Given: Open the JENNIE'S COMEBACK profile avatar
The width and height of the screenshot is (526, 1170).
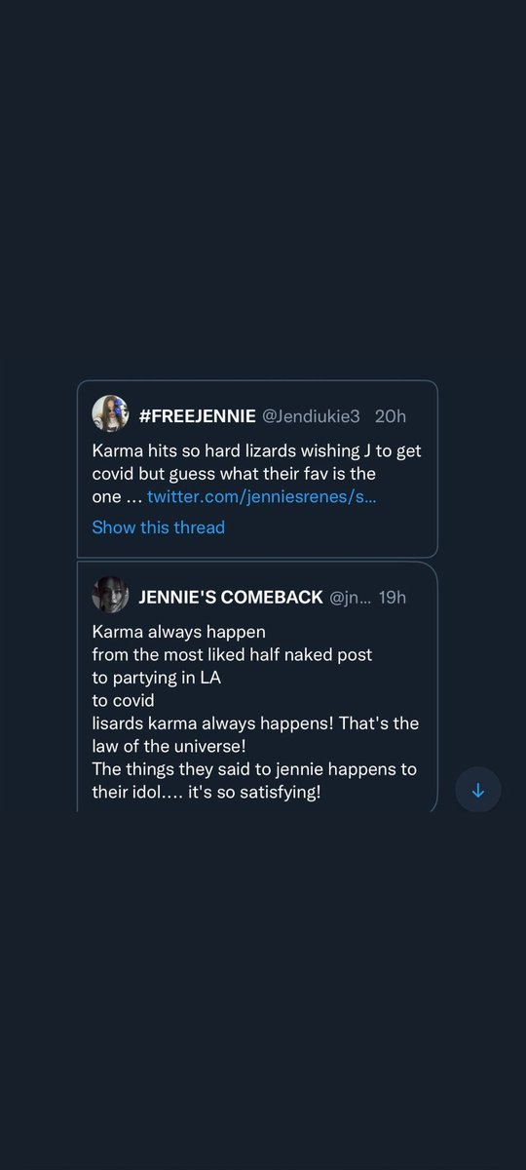Looking at the screenshot, I should (110, 595).
